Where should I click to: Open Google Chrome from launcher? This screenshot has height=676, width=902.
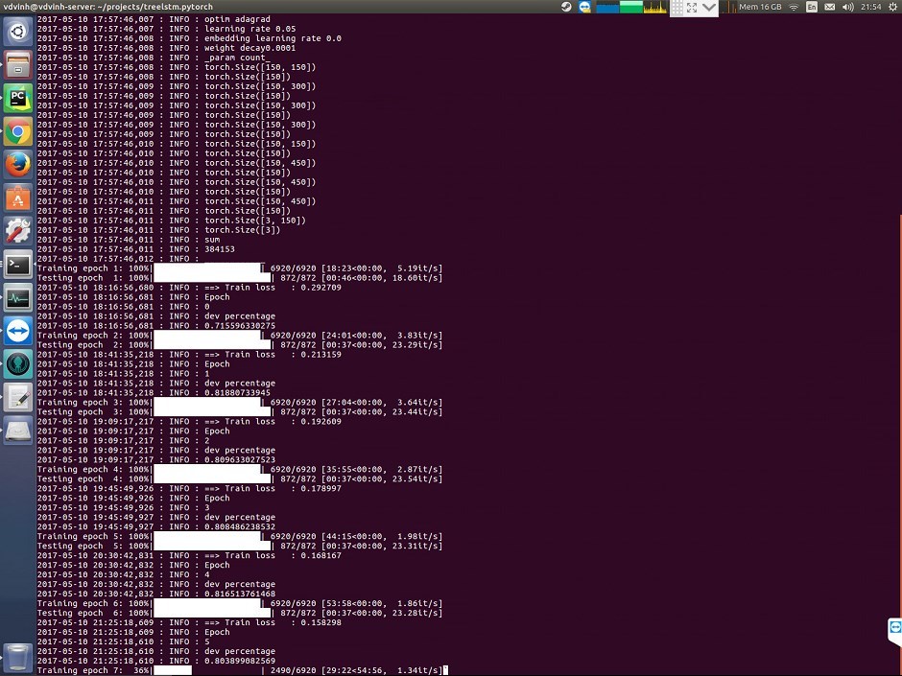point(17,131)
